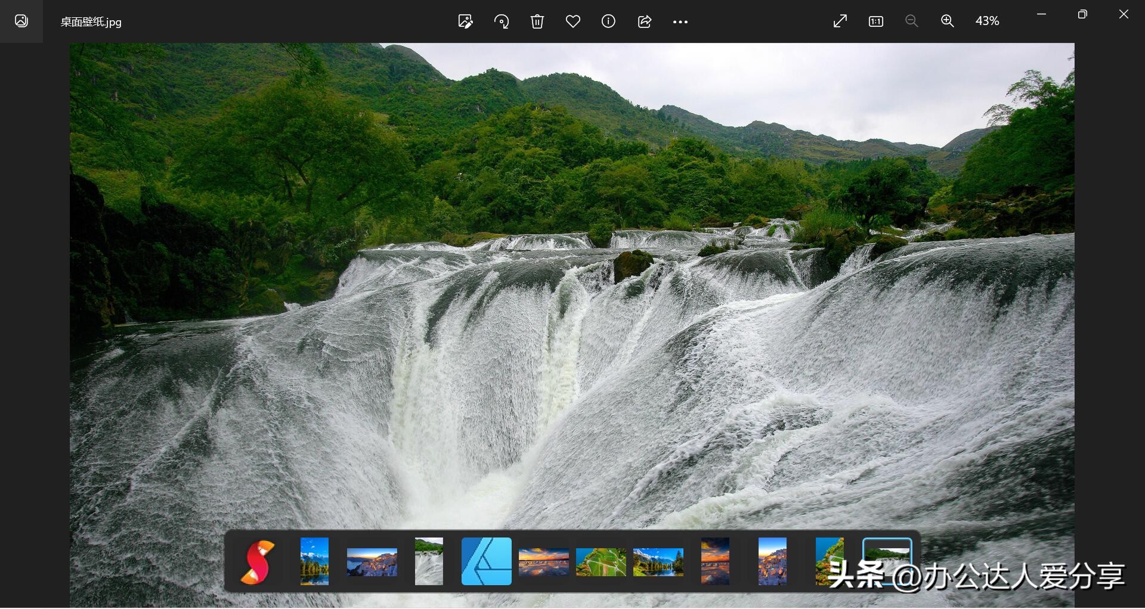Show file information panel
The height and width of the screenshot is (609, 1145).
coord(608,21)
